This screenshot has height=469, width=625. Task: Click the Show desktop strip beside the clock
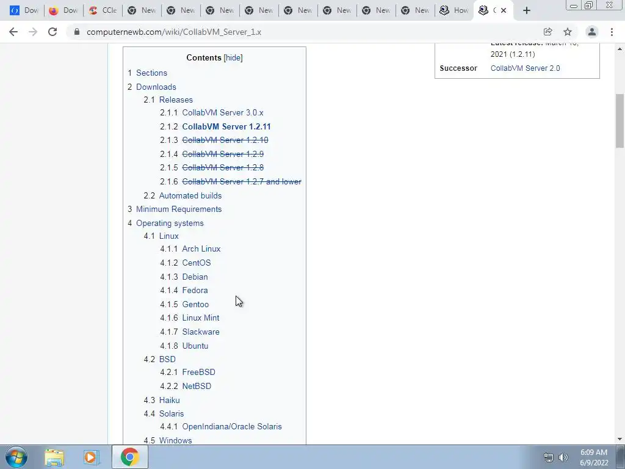621,457
